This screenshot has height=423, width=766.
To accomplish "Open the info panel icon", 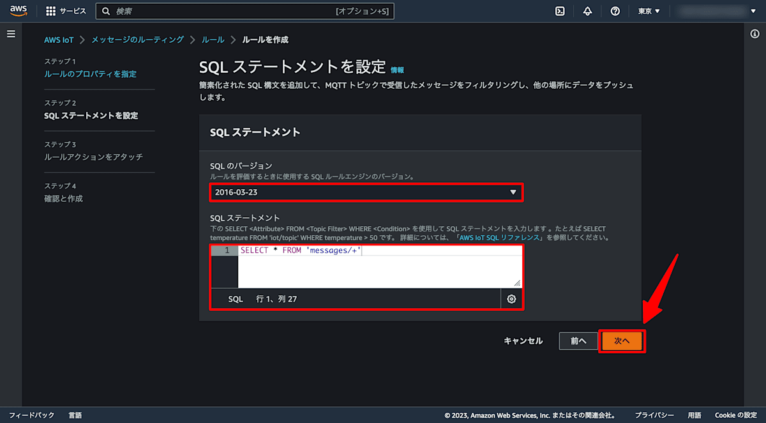I will coord(755,35).
